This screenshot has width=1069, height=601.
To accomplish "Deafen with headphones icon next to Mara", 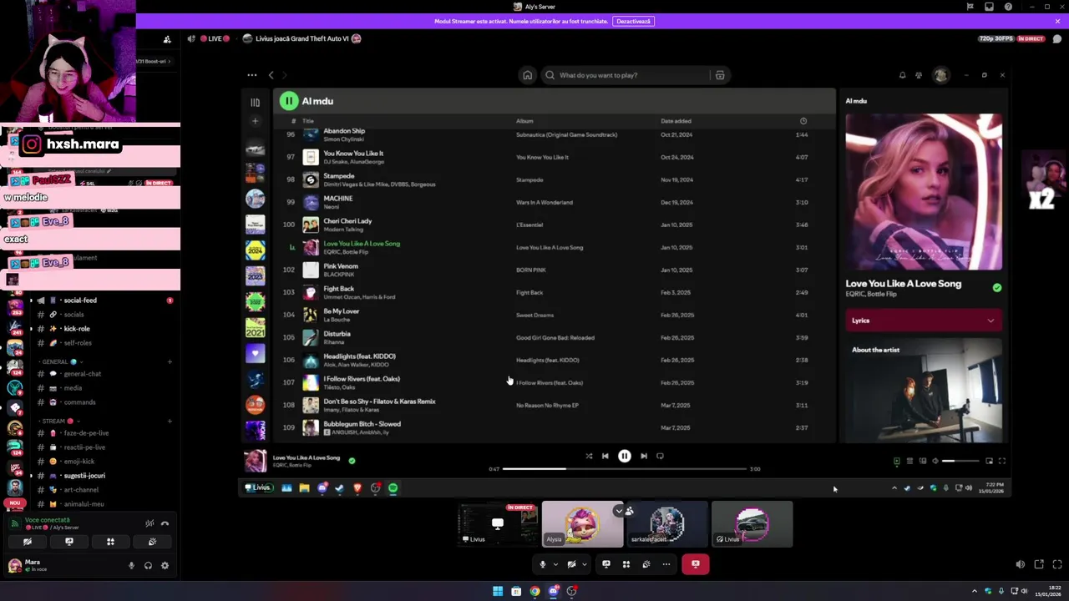I will 148,566.
